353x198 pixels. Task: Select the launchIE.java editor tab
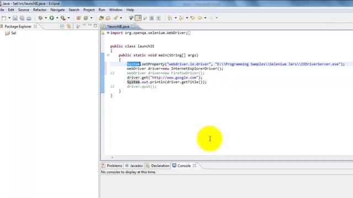(x=118, y=26)
